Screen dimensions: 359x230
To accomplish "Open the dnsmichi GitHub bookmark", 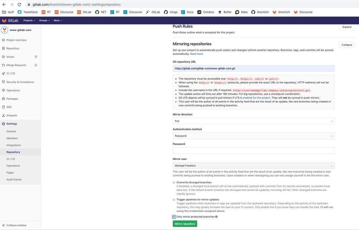I will [259, 12].
